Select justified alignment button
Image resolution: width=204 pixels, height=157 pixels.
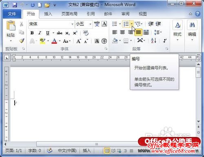coord(138,32)
